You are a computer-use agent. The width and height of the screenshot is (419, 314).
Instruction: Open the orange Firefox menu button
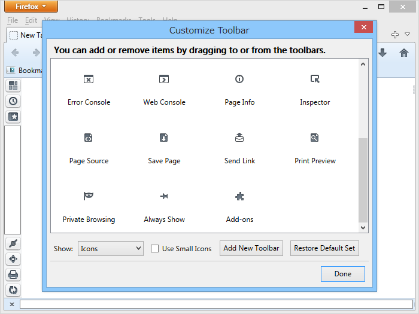(32, 7)
